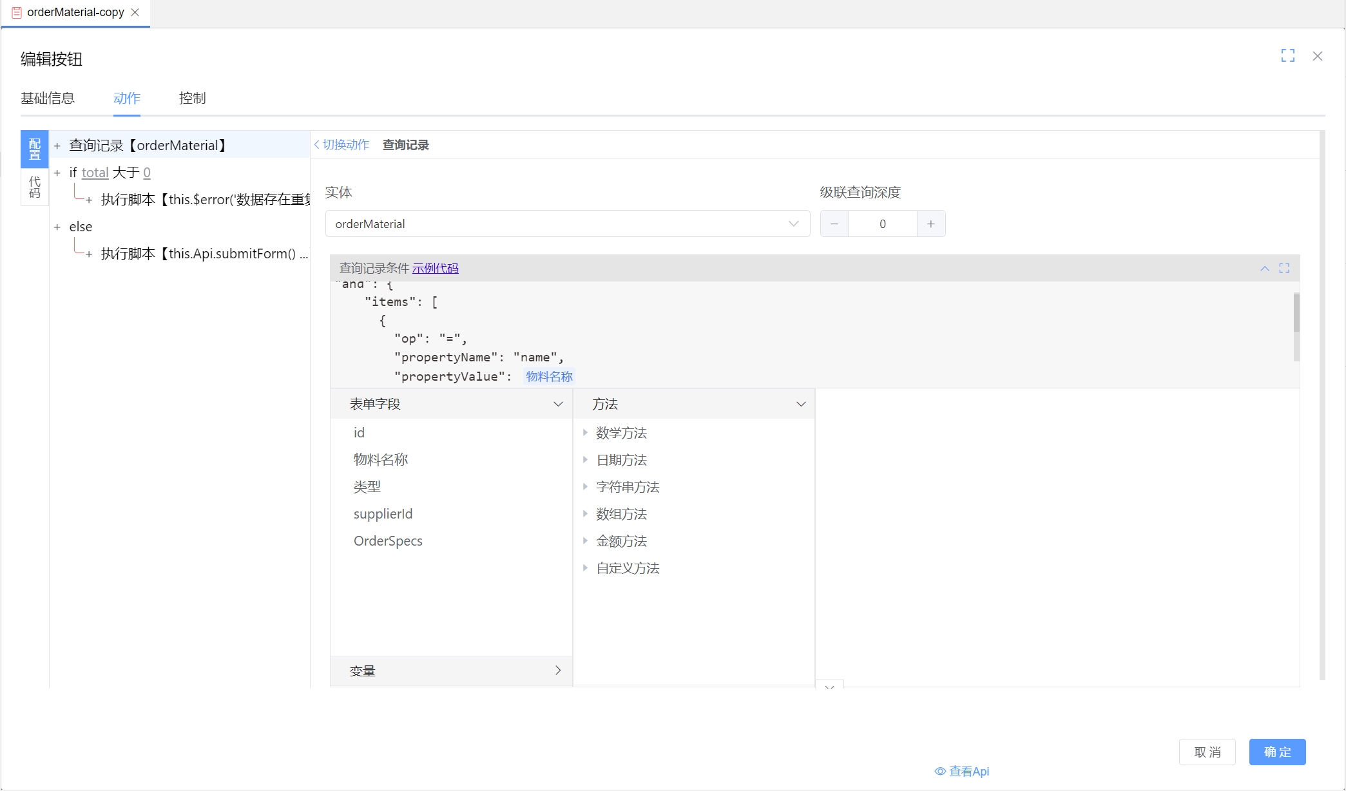Switch to the 控制 tab
The height and width of the screenshot is (791, 1346).
[x=191, y=99]
